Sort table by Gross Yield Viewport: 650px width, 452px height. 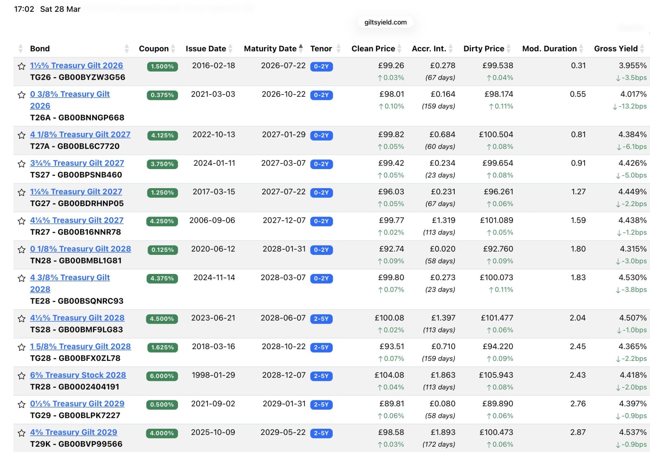click(615, 49)
